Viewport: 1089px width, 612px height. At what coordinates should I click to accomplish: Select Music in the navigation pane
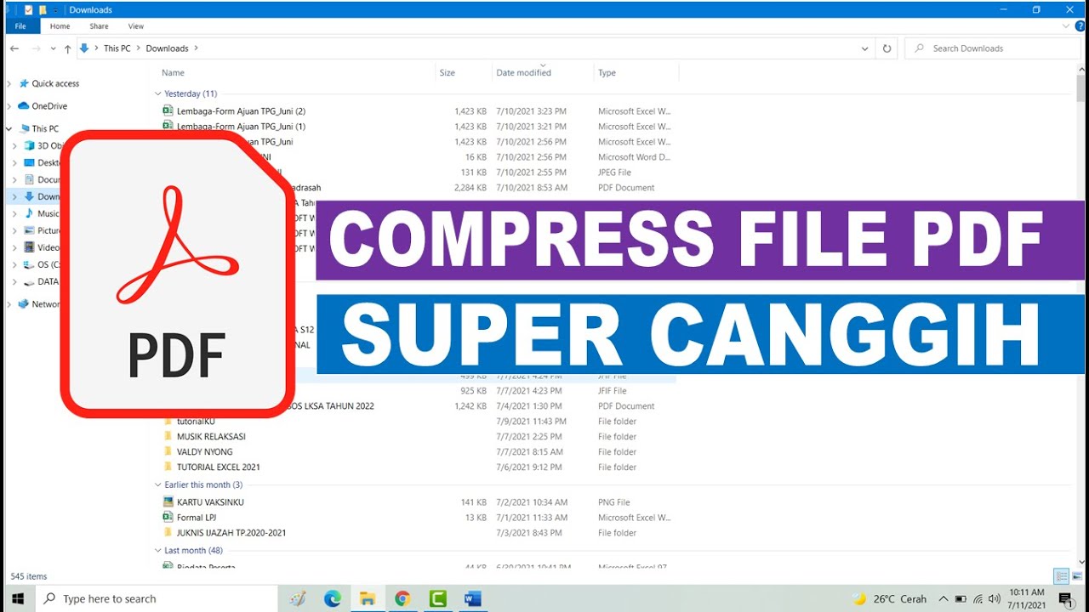(48, 213)
